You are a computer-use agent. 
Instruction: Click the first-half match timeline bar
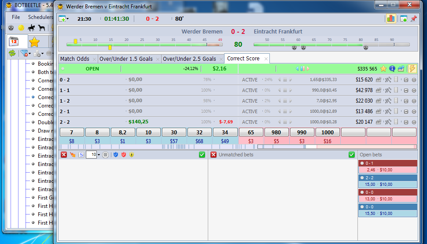[144, 44]
